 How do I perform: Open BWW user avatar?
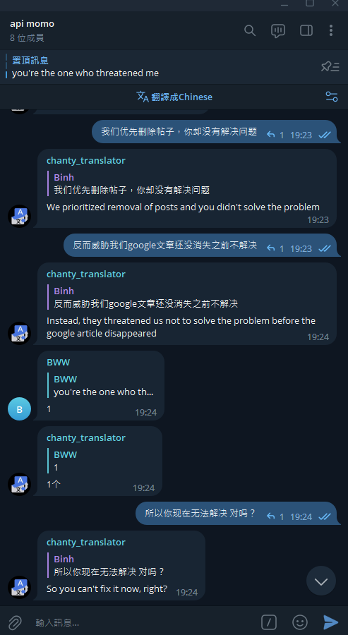[20, 409]
